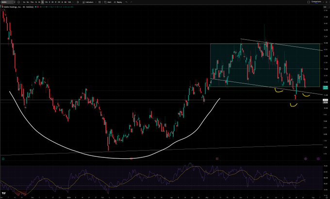Select the teal rectangle range drawing
The height and width of the screenshot is (199, 330).
tap(265, 65)
